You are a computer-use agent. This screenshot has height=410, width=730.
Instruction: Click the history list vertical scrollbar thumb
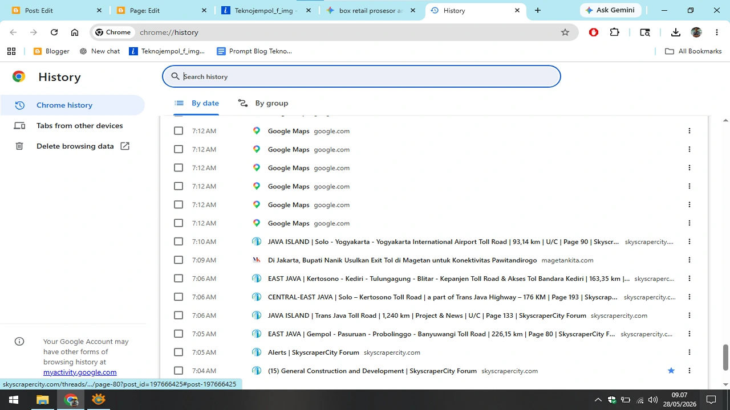[726, 357]
